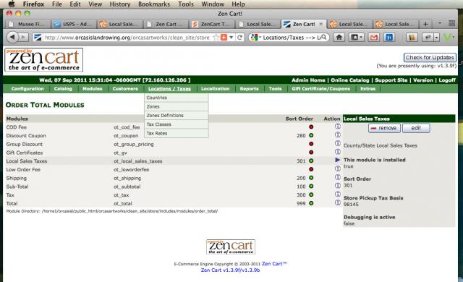The width and height of the screenshot is (463, 282).
Task: Click the Zen Cart logo in header
Action: tap(43, 60)
